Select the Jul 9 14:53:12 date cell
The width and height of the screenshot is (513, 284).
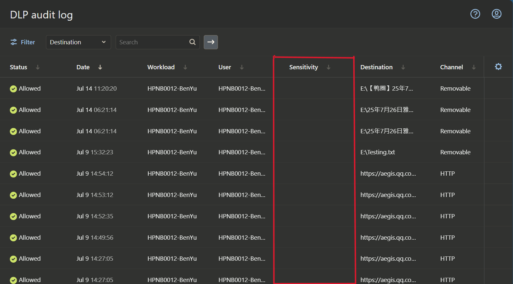(x=95, y=195)
